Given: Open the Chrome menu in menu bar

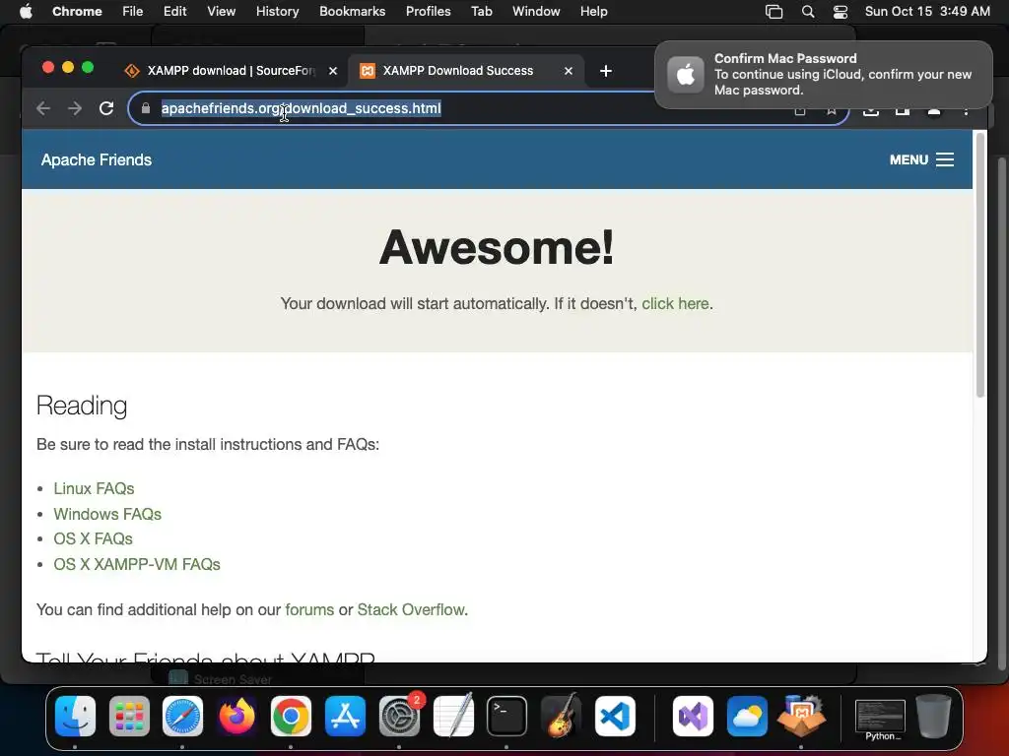Looking at the screenshot, I should click(x=77, y=11).
